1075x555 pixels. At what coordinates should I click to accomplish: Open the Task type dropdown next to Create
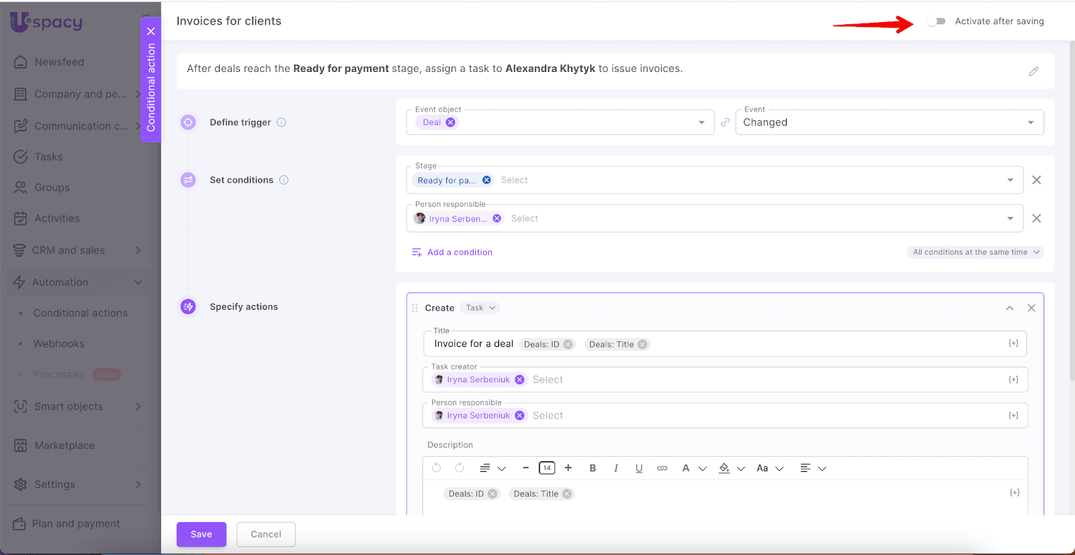click(480, 308)
